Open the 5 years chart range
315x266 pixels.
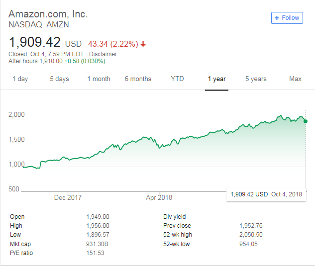pyautogui.click(x=256, y=79)
